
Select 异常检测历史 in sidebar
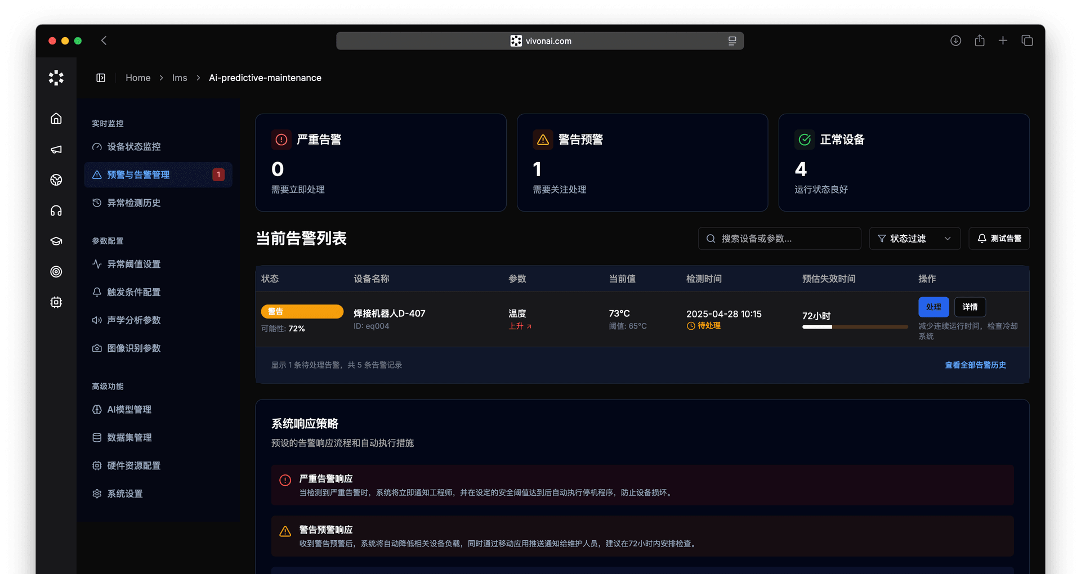coord(134,203)
